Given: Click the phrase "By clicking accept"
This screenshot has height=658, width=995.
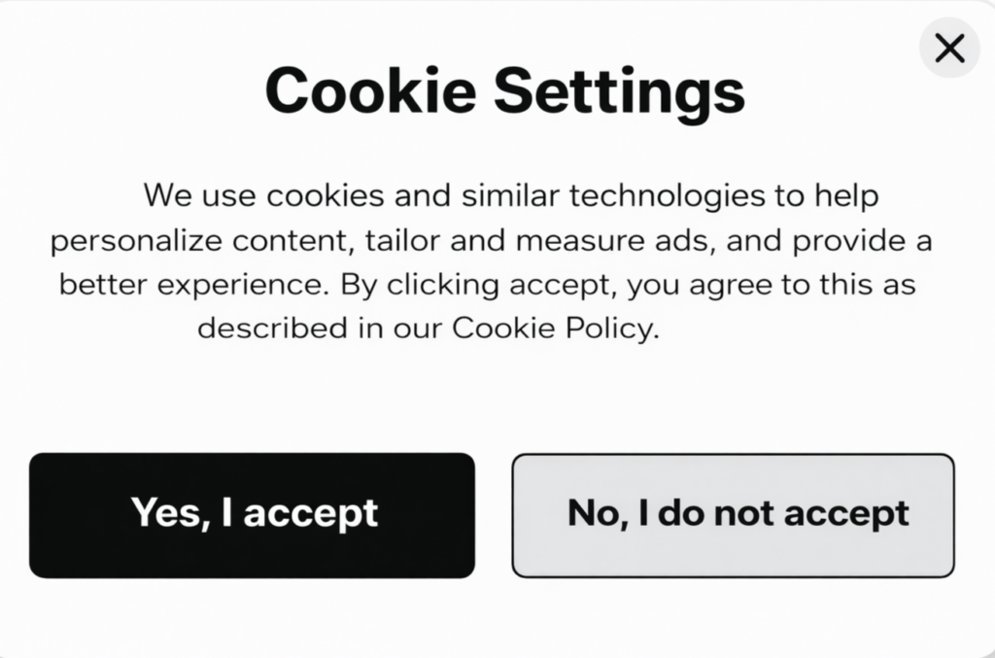Looking at the screenshot, I should 500,287.
